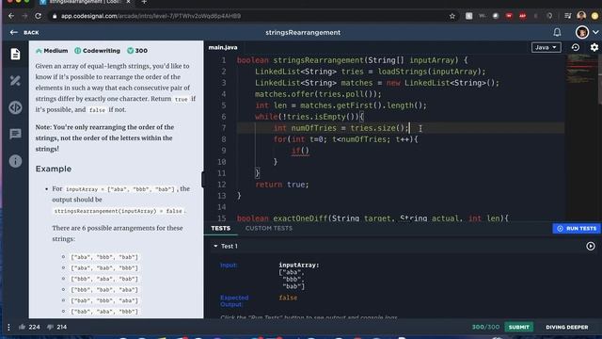The height and width of the screenshot is (339, 602).
Task: Open the solutions icon in sidebar
Action: 15,80
